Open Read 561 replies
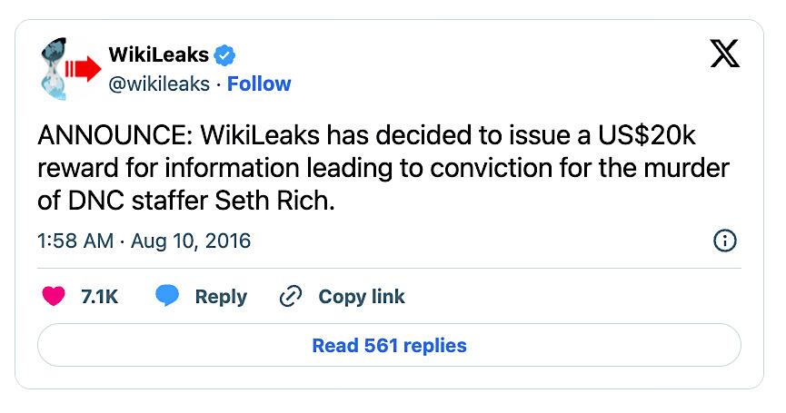786x413 pixels. 389,346
